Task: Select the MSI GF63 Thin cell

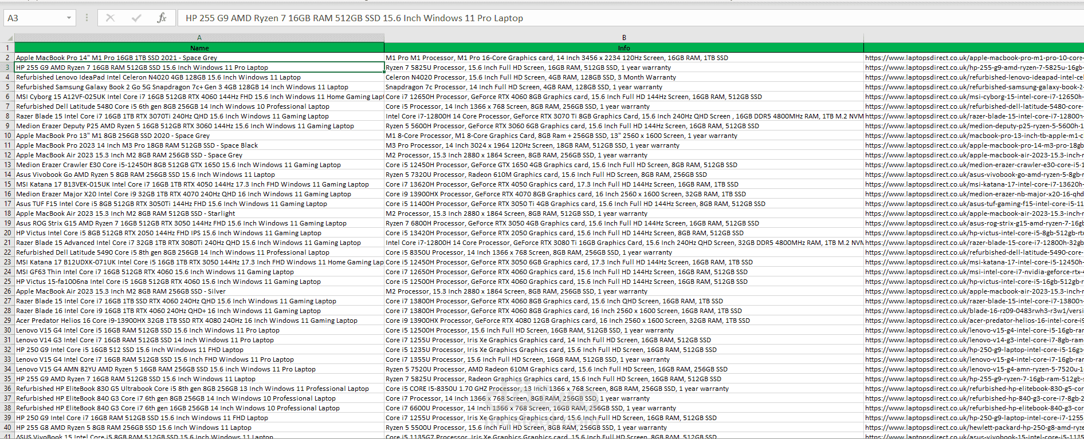Action: point(199,272)
